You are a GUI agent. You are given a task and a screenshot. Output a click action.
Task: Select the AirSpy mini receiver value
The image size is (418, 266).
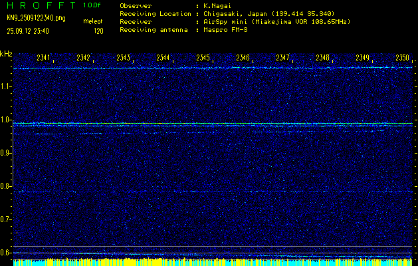[x=276, y=21]
